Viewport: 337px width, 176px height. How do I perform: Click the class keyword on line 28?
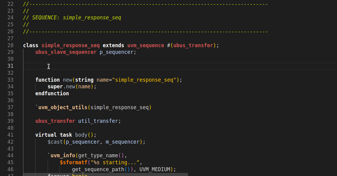[30, 45]
